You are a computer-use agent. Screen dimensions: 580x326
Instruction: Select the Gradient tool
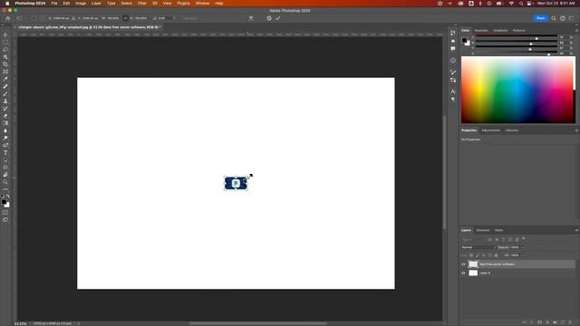pos(5,123)
